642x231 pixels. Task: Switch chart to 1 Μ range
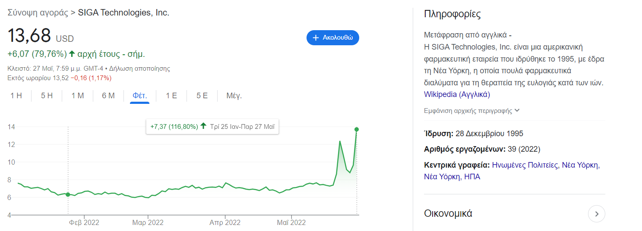(78, 96)
